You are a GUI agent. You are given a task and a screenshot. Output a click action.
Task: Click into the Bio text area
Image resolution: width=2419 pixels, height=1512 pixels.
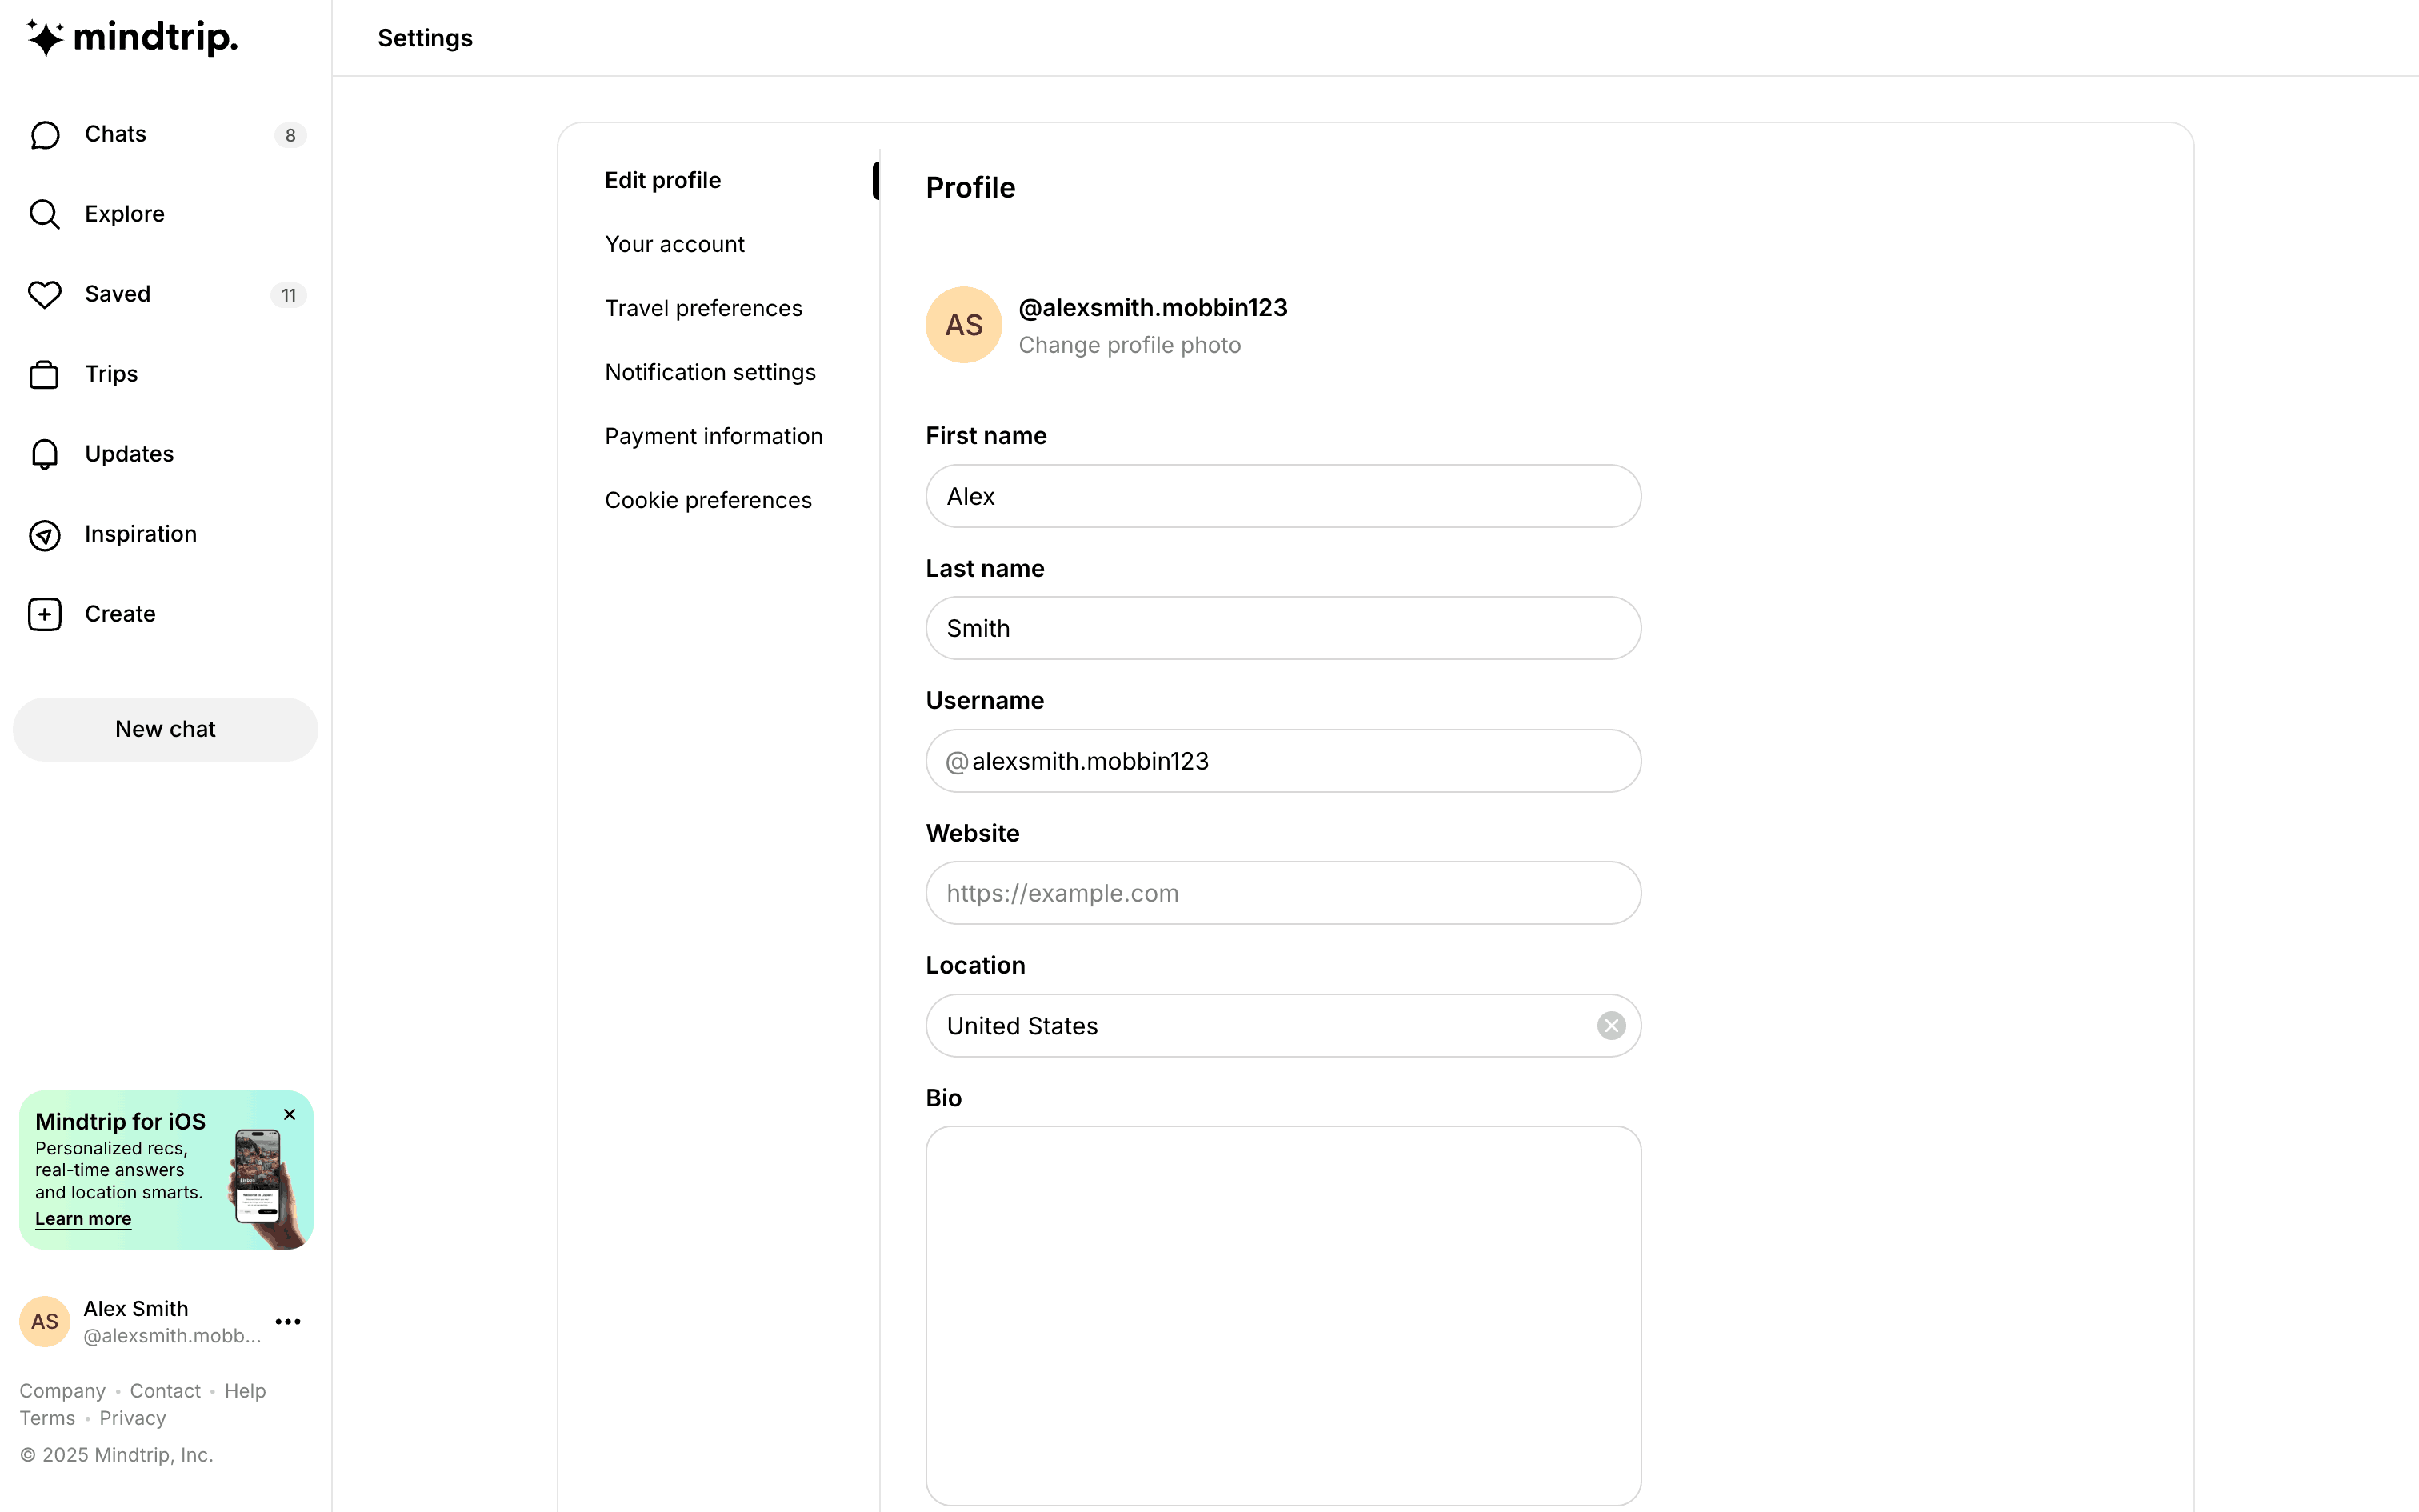pyautogui.click(x=1282, y=1315)
